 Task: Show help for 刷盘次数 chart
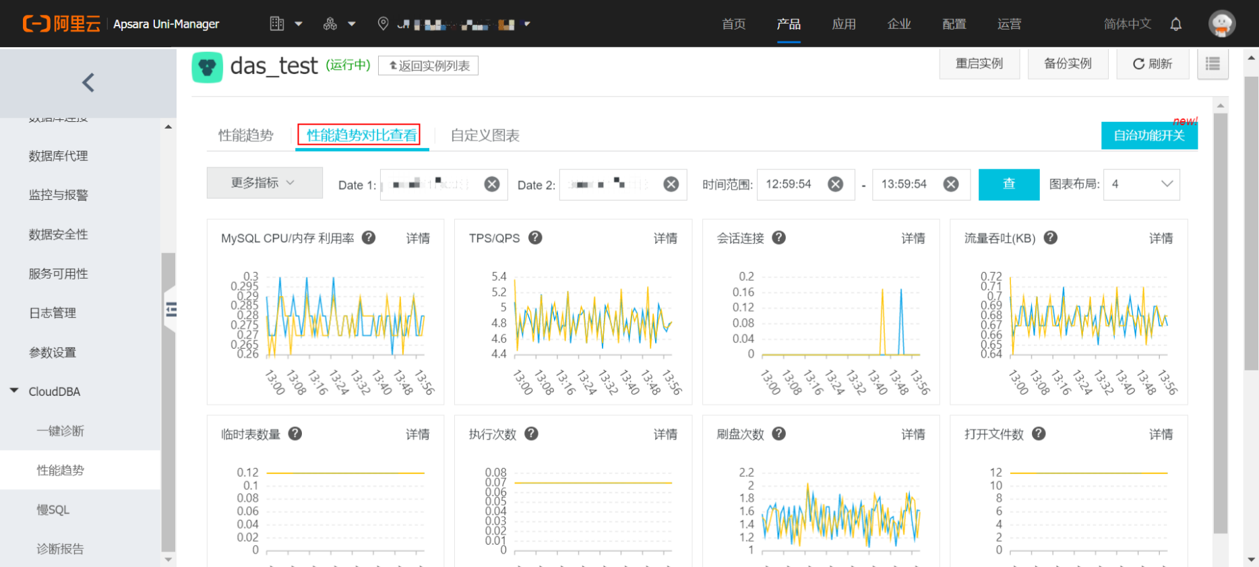click(x=778, y=434)
